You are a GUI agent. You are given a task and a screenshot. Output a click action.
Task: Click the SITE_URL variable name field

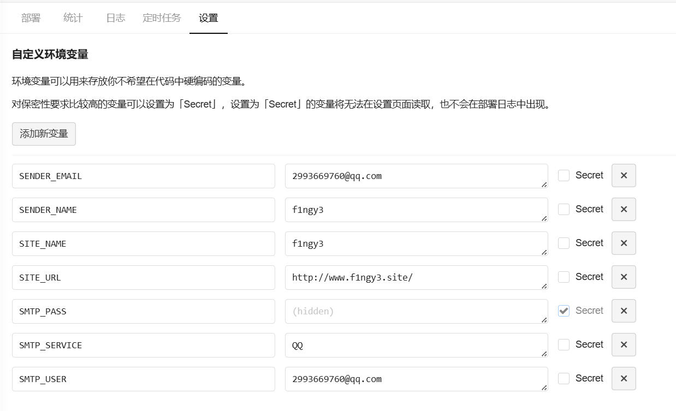[144, 277]
